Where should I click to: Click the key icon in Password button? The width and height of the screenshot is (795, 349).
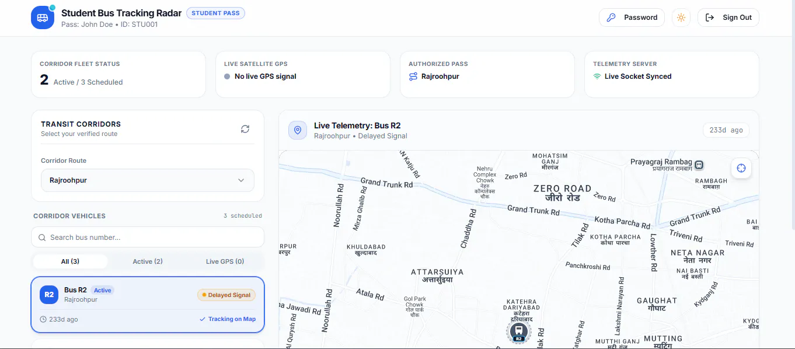[611, 18]
